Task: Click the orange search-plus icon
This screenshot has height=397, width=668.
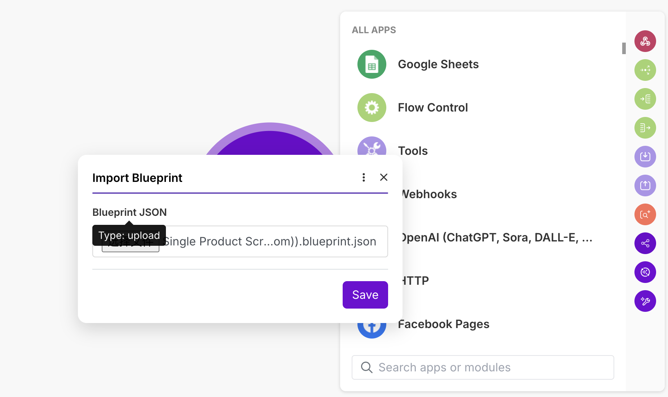Action: coord(645,214)
